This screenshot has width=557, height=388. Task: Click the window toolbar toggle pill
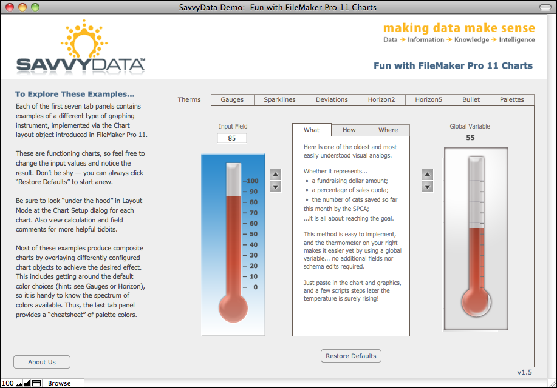[545, 7]
